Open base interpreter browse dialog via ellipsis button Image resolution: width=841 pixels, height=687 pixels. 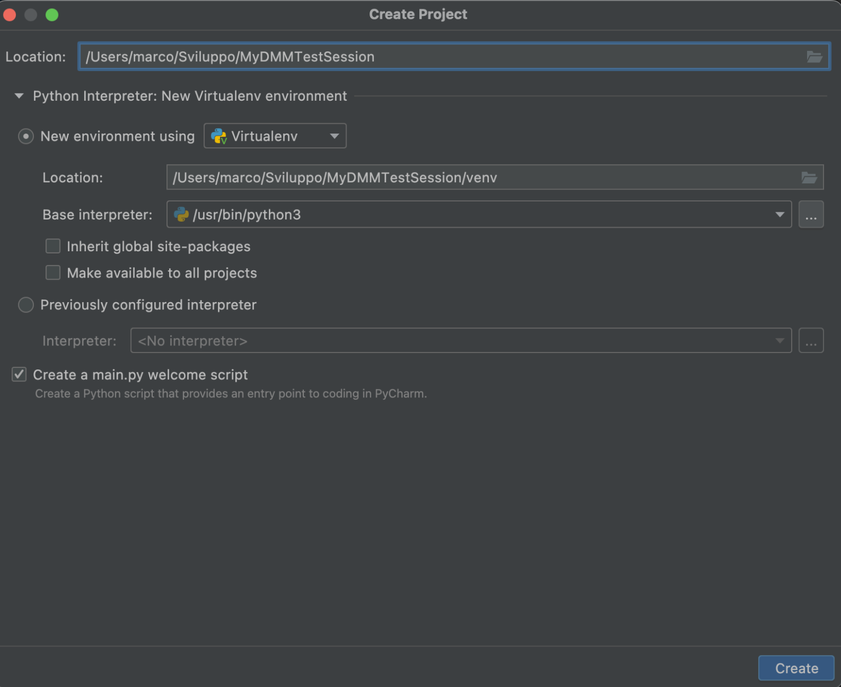pyautogui.click(x=811, y=214)
